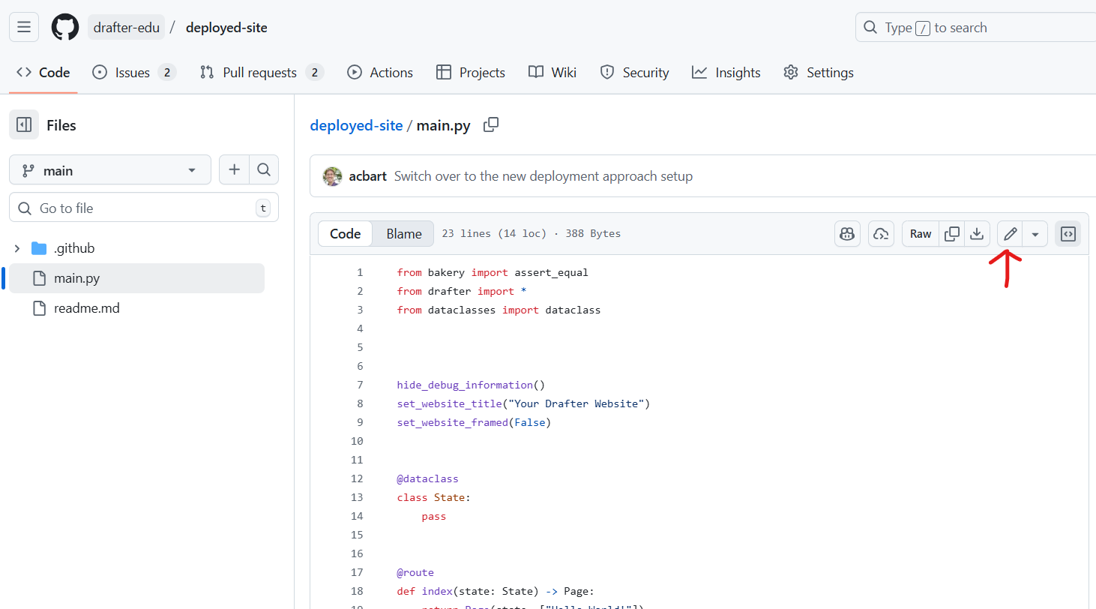Click line number 18

[x=357, y=591]
